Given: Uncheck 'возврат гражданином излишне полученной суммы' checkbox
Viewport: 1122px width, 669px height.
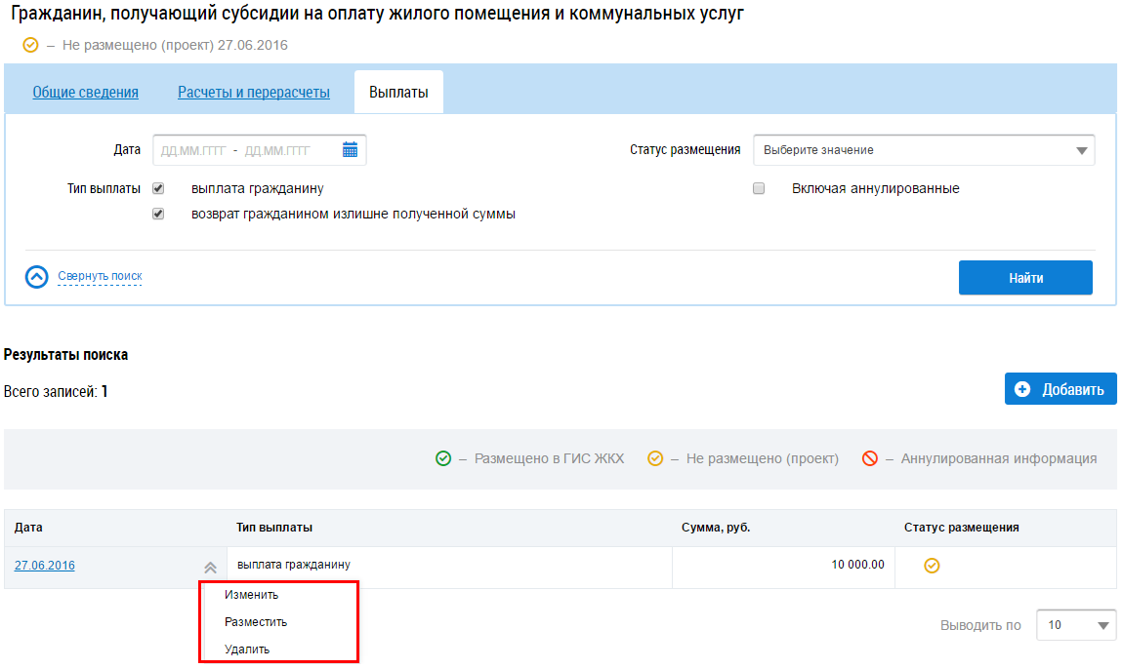Looking at the screenshot, I should click(158, 214).
